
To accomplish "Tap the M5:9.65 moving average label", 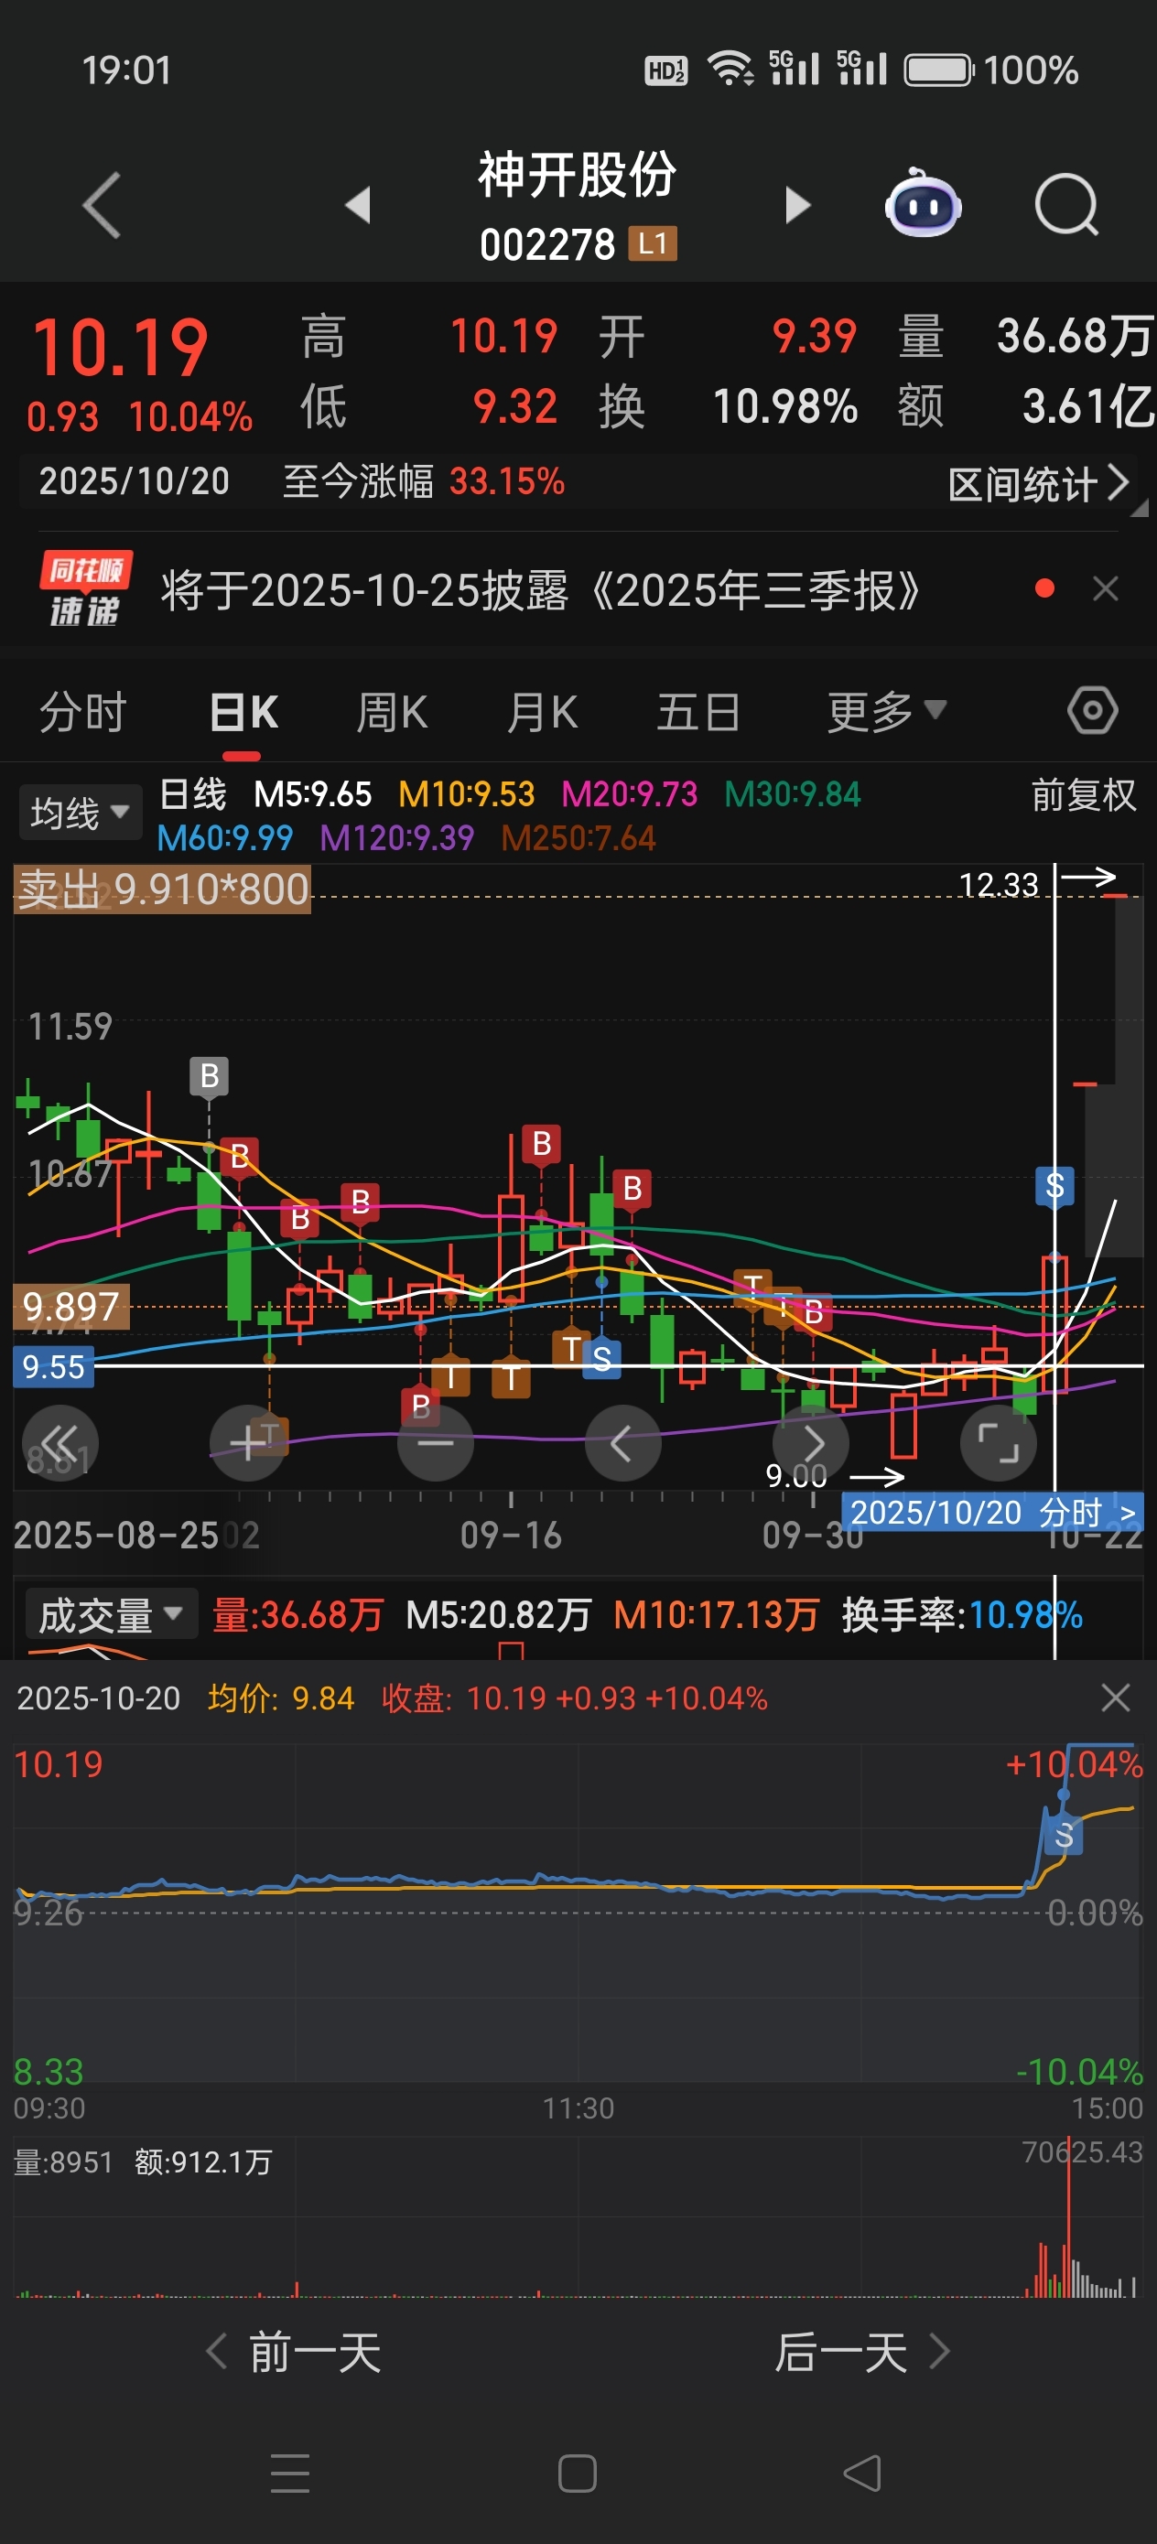I will click(312, 794).
